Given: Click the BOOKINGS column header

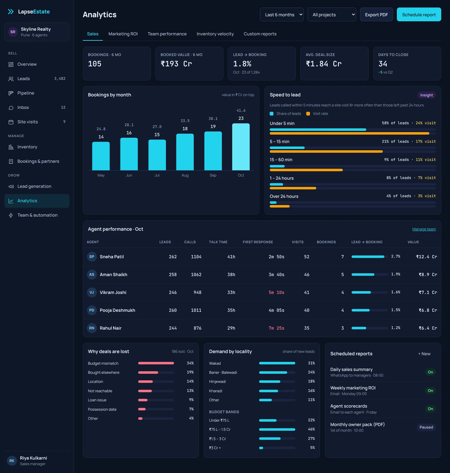Looking at the screenshot, I should click(x=326, y=242).
